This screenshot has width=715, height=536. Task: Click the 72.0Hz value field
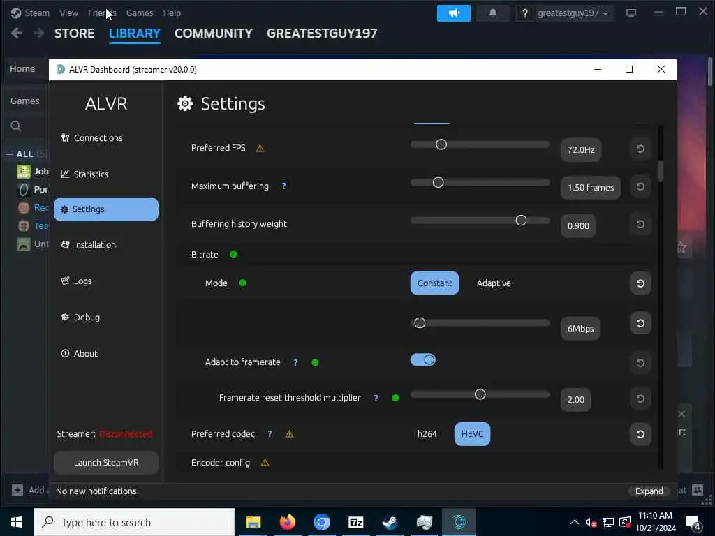(x=580, y=149)
